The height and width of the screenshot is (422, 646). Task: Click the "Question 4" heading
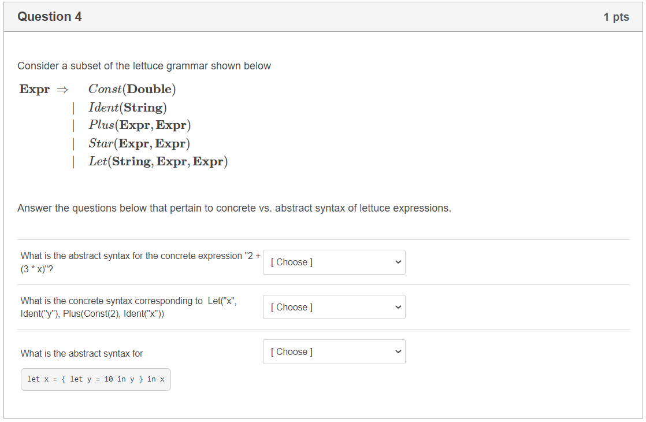tap(50, 17)
